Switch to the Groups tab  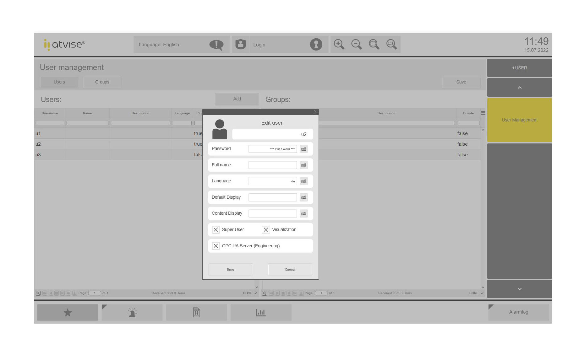tap(102, 82)
